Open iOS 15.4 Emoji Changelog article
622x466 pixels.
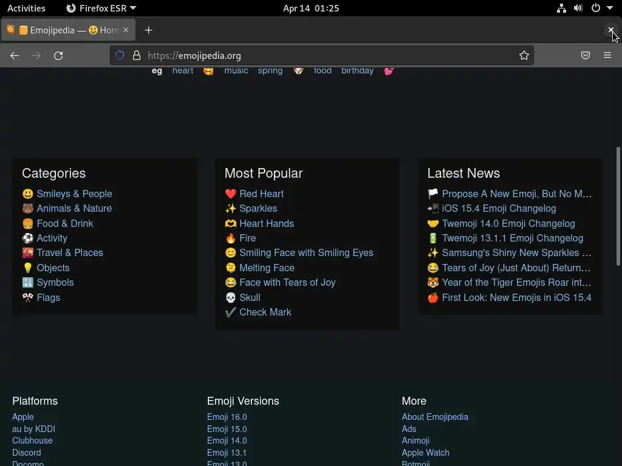499,209
